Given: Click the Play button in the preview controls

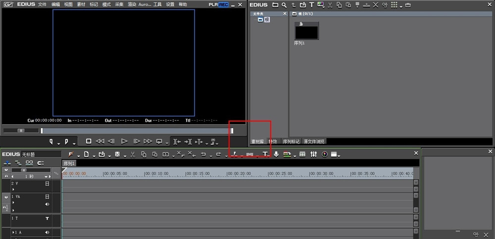Looking at the screenshot, I should (x=124, y=141).
